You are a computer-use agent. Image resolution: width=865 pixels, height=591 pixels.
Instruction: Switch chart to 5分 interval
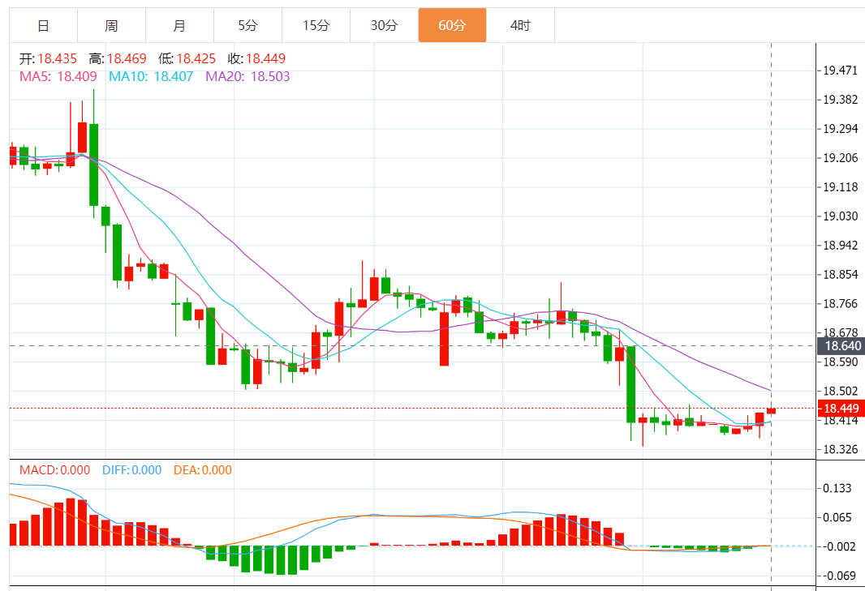coord(247,25)
